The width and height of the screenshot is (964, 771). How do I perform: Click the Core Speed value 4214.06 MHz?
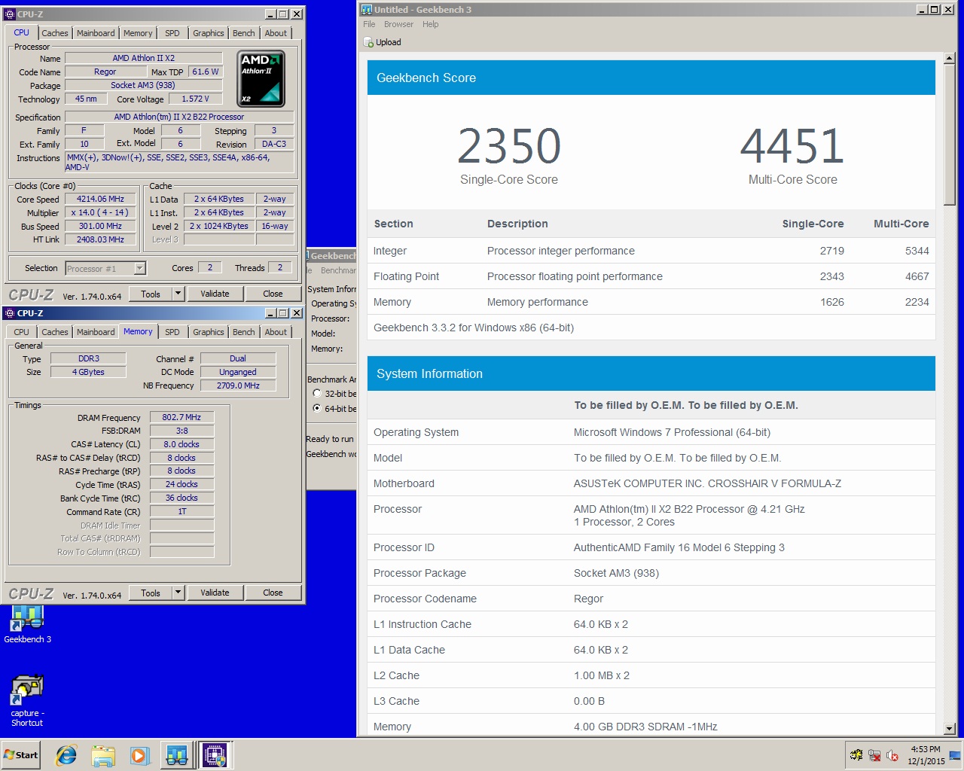click(100, 199)
